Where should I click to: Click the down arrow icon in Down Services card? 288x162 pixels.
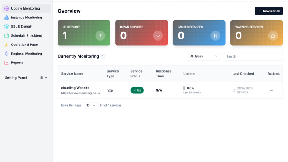point(158,35)
